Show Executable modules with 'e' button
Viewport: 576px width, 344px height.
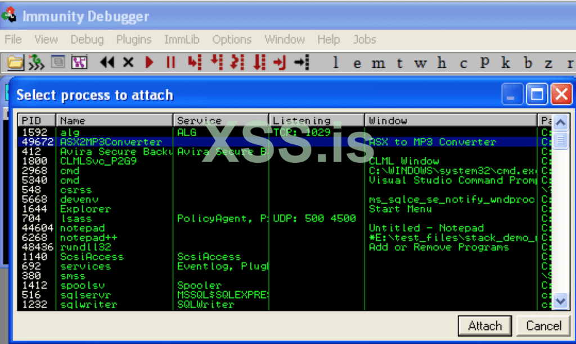[357, 63]
